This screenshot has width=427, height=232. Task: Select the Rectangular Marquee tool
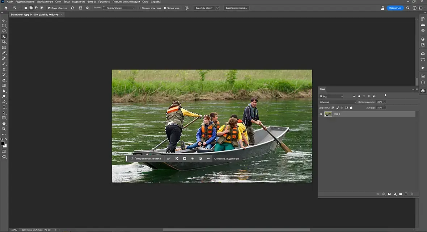(4, 26)
